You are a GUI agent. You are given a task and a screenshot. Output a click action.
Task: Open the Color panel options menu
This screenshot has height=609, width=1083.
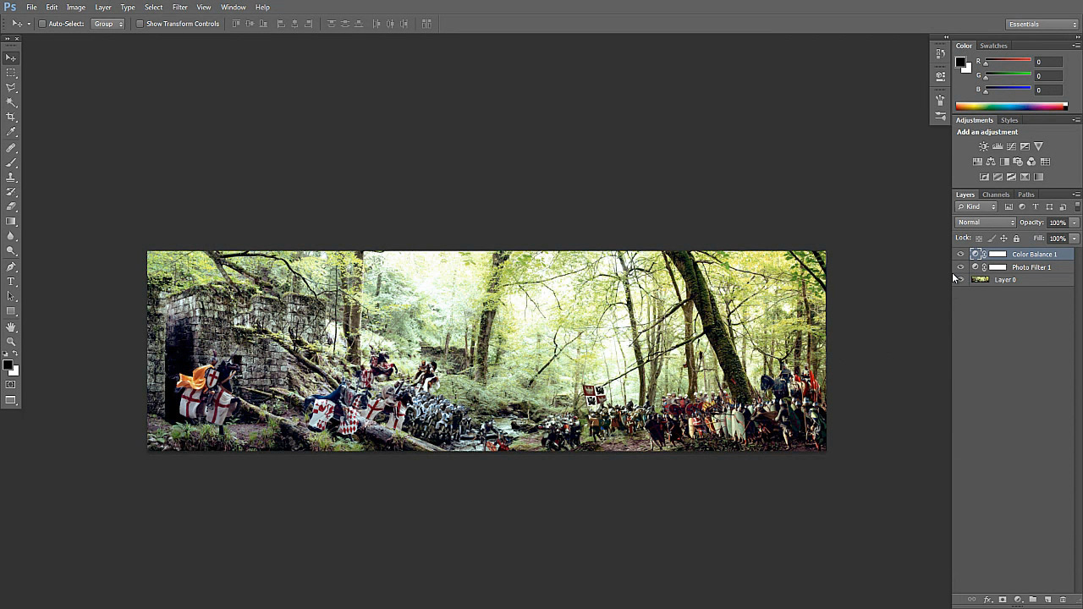1076,46
